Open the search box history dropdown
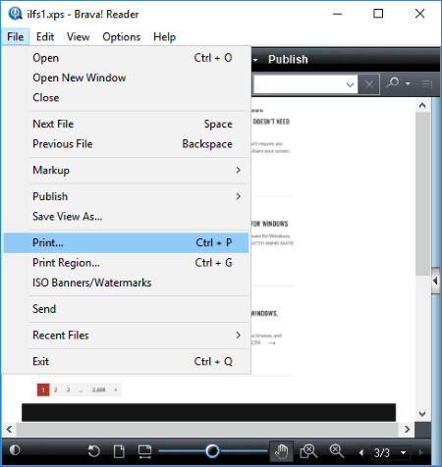This screenshot has height=467, width=442. click(350, 84)
